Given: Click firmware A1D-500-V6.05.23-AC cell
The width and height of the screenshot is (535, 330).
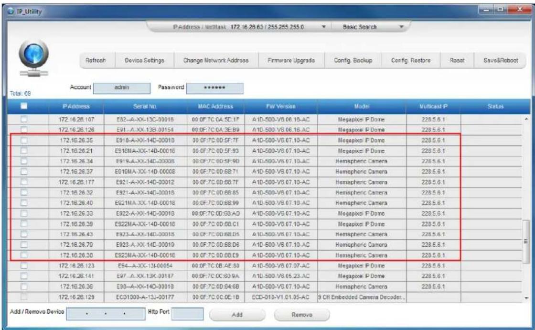Looking at the screenshot, I should [281, 275].
